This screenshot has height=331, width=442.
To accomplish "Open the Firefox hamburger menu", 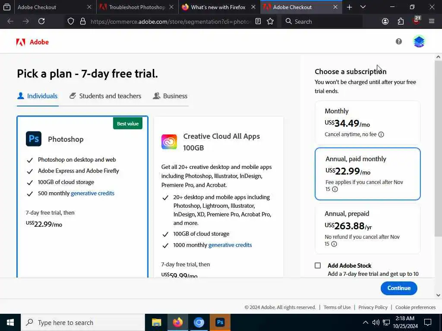I will (x=432, y=22).
